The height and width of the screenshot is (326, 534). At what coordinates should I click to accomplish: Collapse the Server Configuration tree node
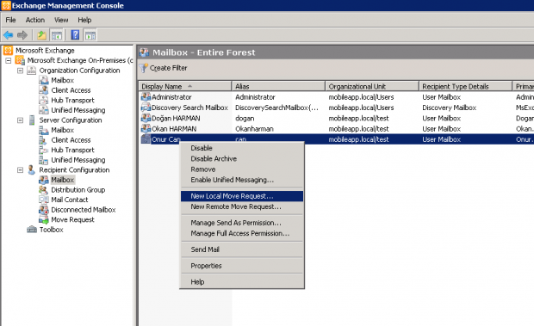(x=20, y=120)
